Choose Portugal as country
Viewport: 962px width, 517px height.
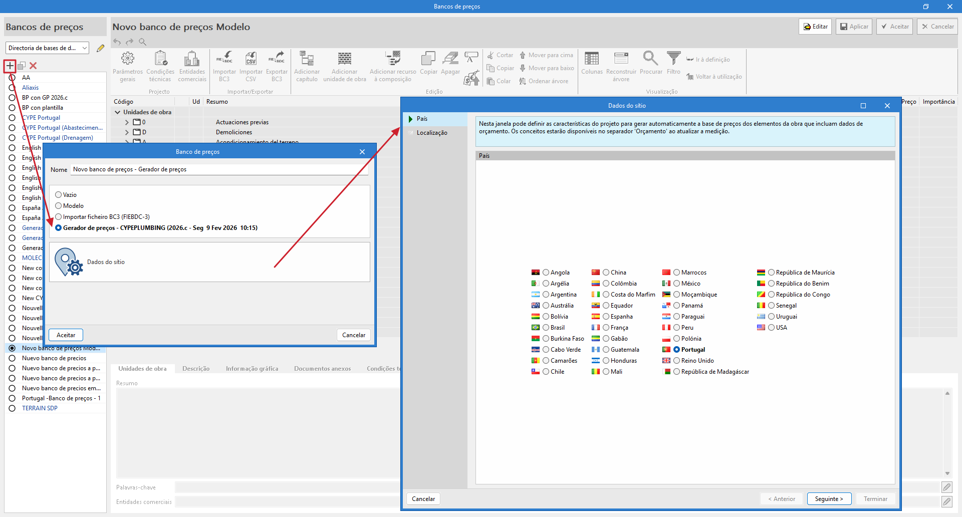[x=677, y=350]
